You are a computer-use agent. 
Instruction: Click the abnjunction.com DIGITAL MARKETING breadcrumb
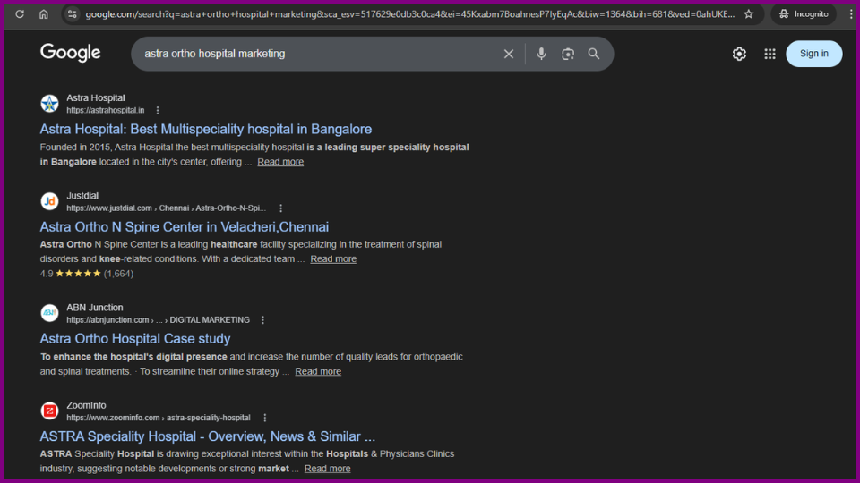pos(158,320)
